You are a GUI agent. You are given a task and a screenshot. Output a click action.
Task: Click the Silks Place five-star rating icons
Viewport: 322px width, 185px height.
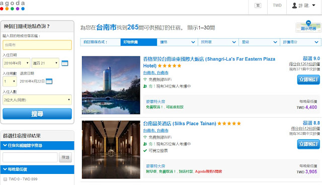pyautogui.click(x=229, y=124)
